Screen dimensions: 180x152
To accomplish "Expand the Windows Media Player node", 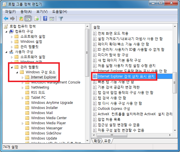I will (x=22, y=123).
